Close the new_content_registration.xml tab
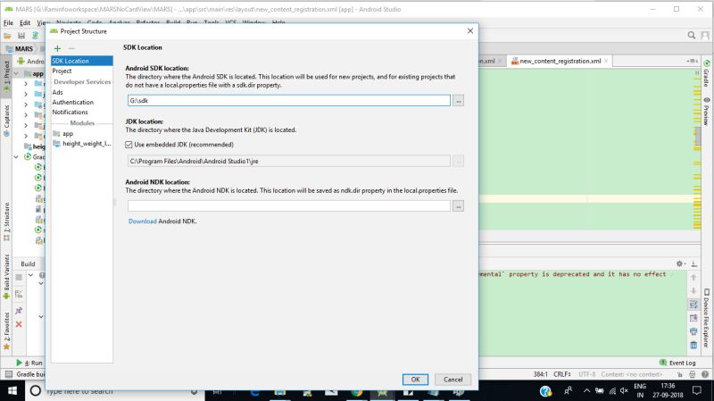 606,61
